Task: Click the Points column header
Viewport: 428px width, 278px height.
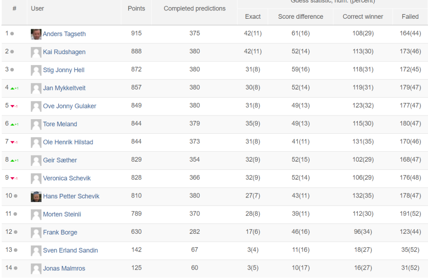Action: coord(136,8)
